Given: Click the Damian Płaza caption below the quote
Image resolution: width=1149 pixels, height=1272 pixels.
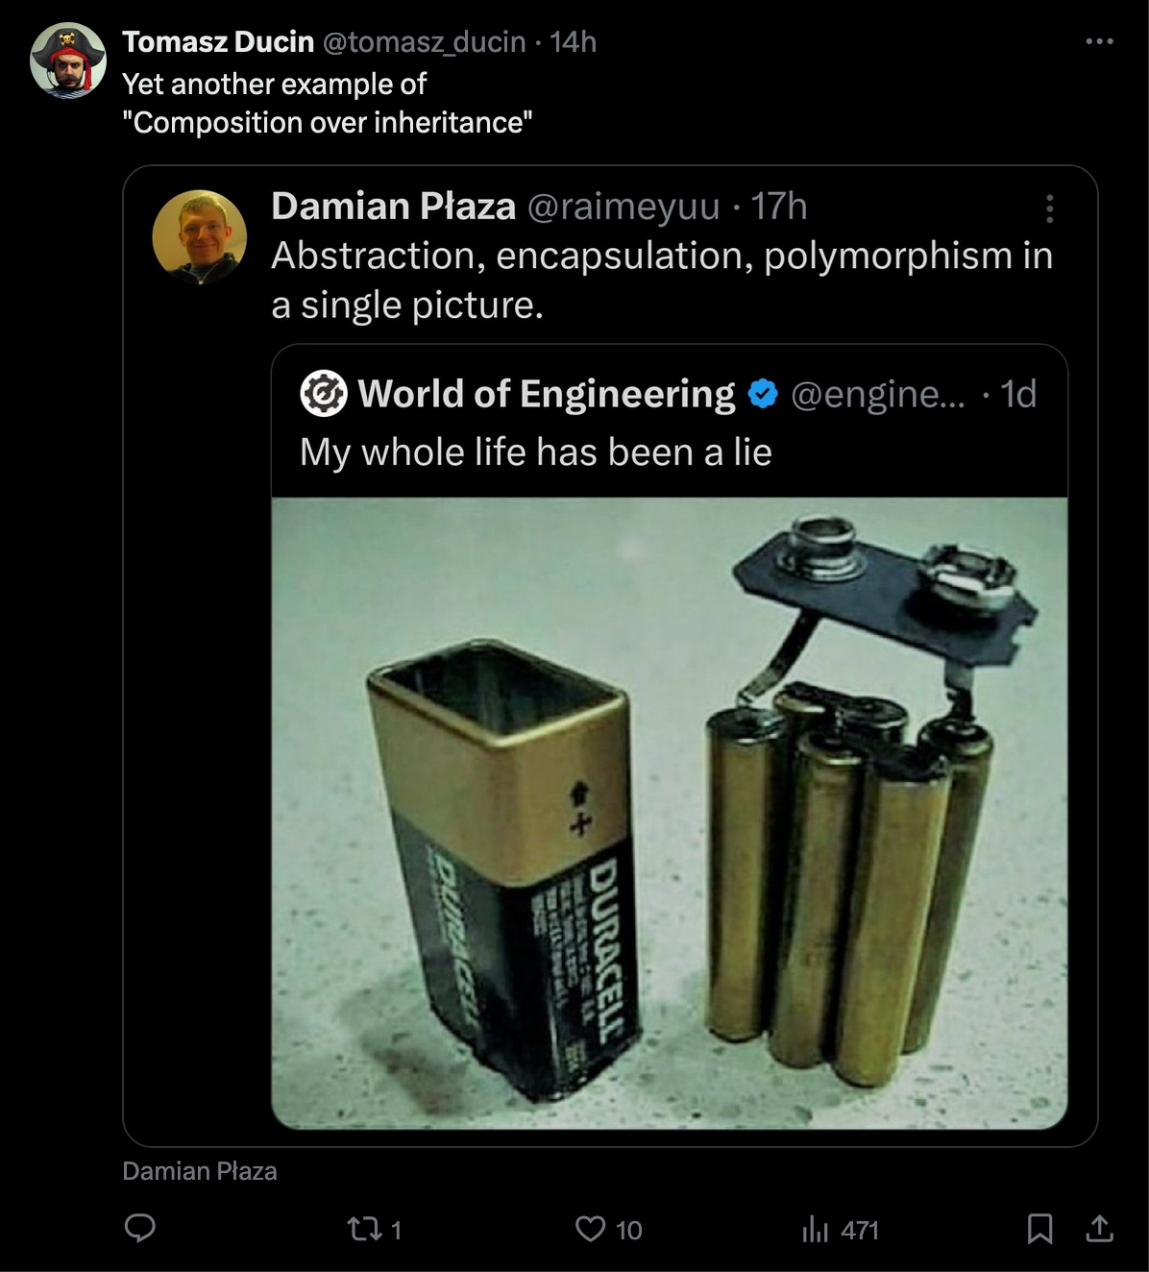Looking at the screenshot, I should click(x=200, y=1171).
